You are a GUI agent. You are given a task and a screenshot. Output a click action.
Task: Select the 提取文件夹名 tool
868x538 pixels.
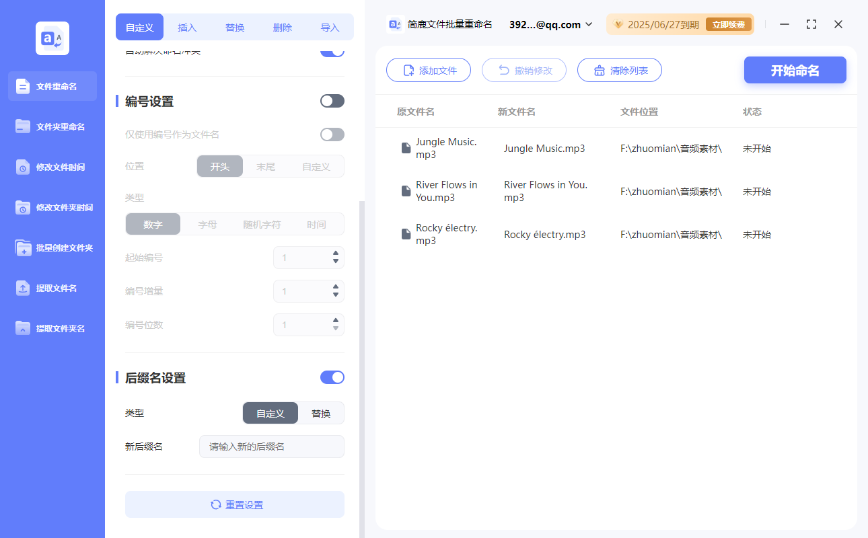coord(52,328)
